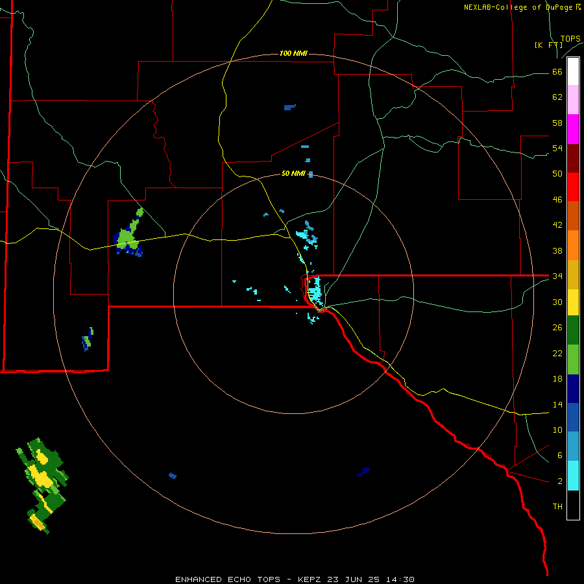
Task: Click the "50" legend value
Action: click(557, 173)
